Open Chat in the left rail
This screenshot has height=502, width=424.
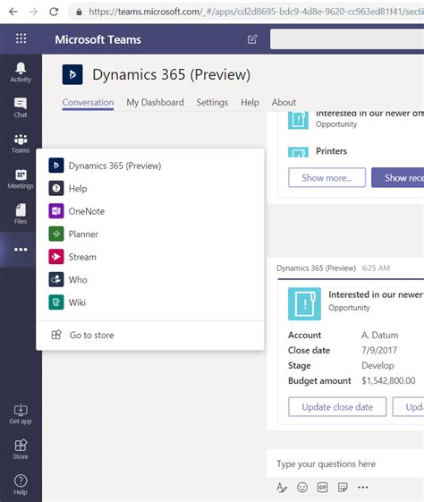[21, 108]
